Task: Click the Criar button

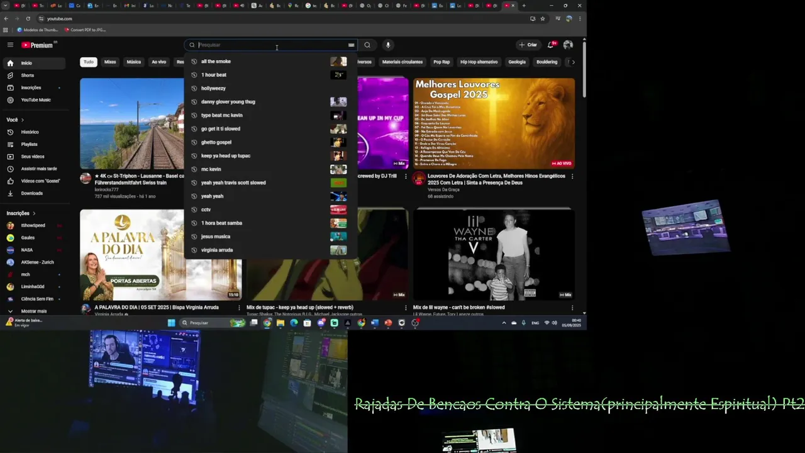Action: [x=528, y=45]
